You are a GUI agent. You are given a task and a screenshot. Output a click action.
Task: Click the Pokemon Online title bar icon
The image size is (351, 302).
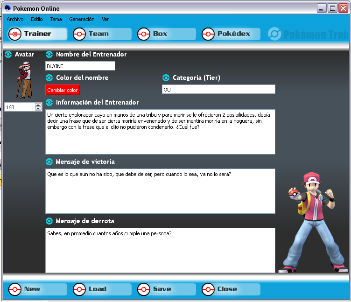(7, 8)
